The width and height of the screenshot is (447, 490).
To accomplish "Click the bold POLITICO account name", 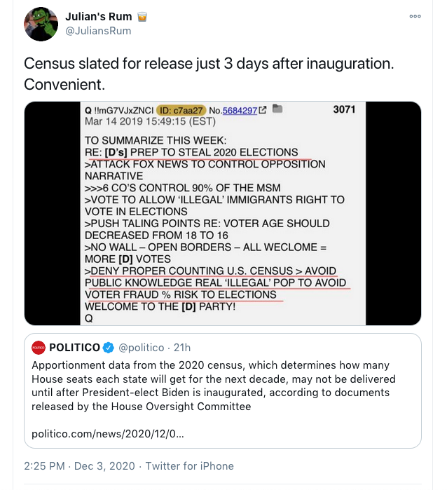I will point(74,348).
